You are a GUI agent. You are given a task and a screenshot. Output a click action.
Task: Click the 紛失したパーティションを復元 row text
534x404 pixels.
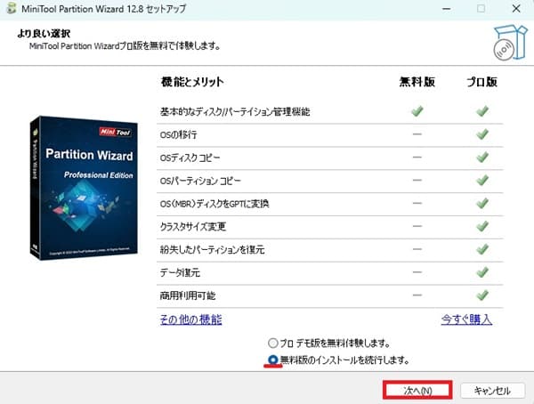212,250
